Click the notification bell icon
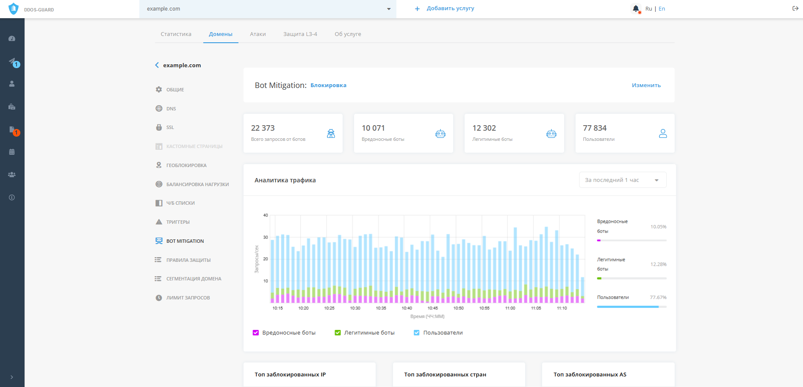This screenshot has height=387, width=803. (x=636, y=8)
